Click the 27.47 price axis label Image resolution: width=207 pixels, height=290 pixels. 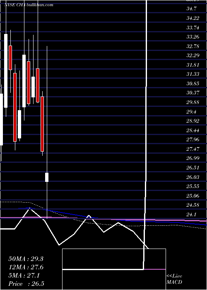click(193, 149)
